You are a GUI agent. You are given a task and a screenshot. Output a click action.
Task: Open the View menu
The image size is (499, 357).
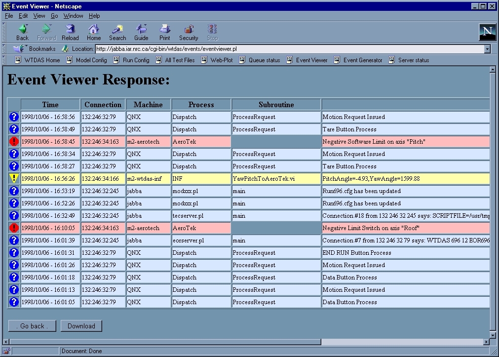click(39, 16)
